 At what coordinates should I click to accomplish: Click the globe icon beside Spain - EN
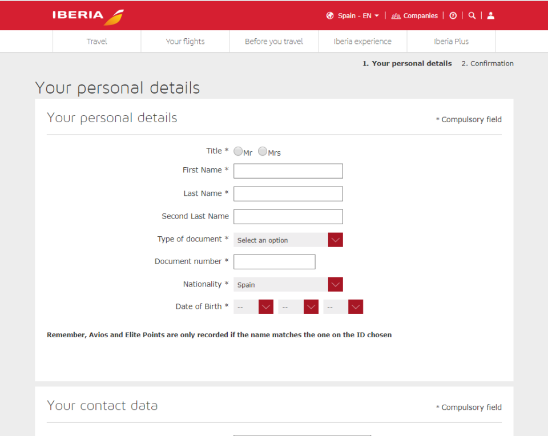tap(330, 16)
